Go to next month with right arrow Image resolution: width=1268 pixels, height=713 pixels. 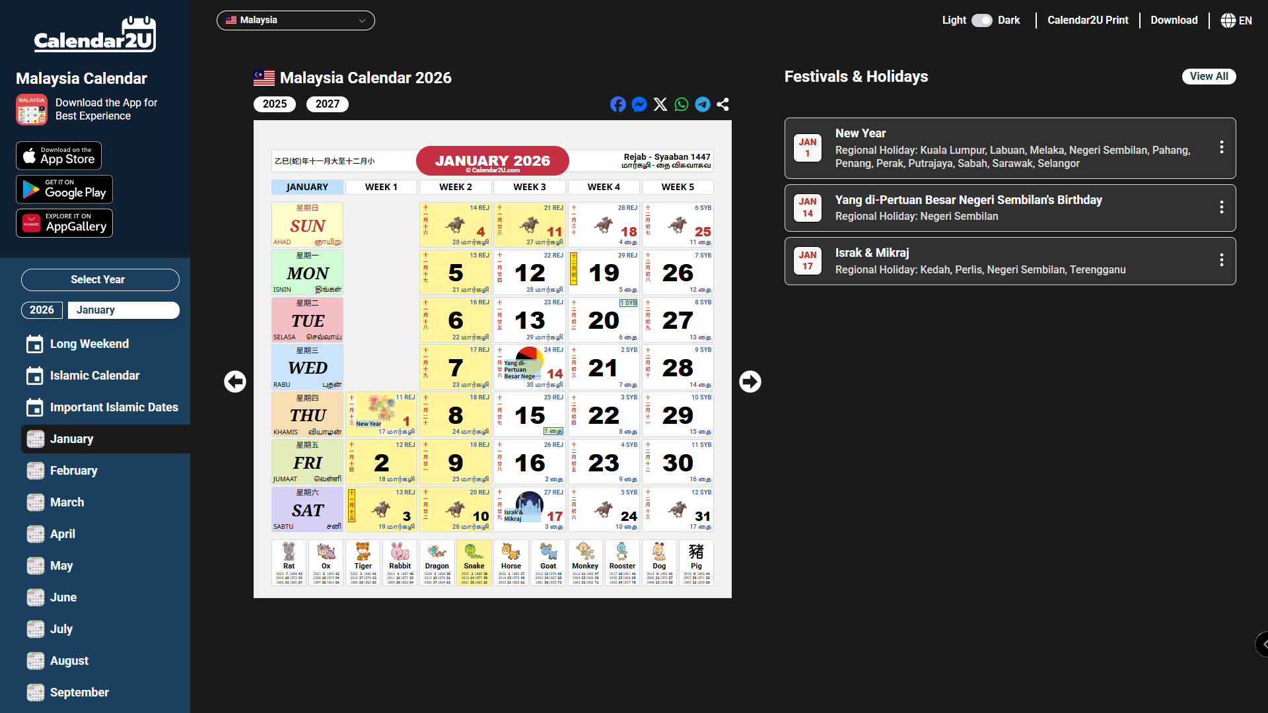click(750, 382)
